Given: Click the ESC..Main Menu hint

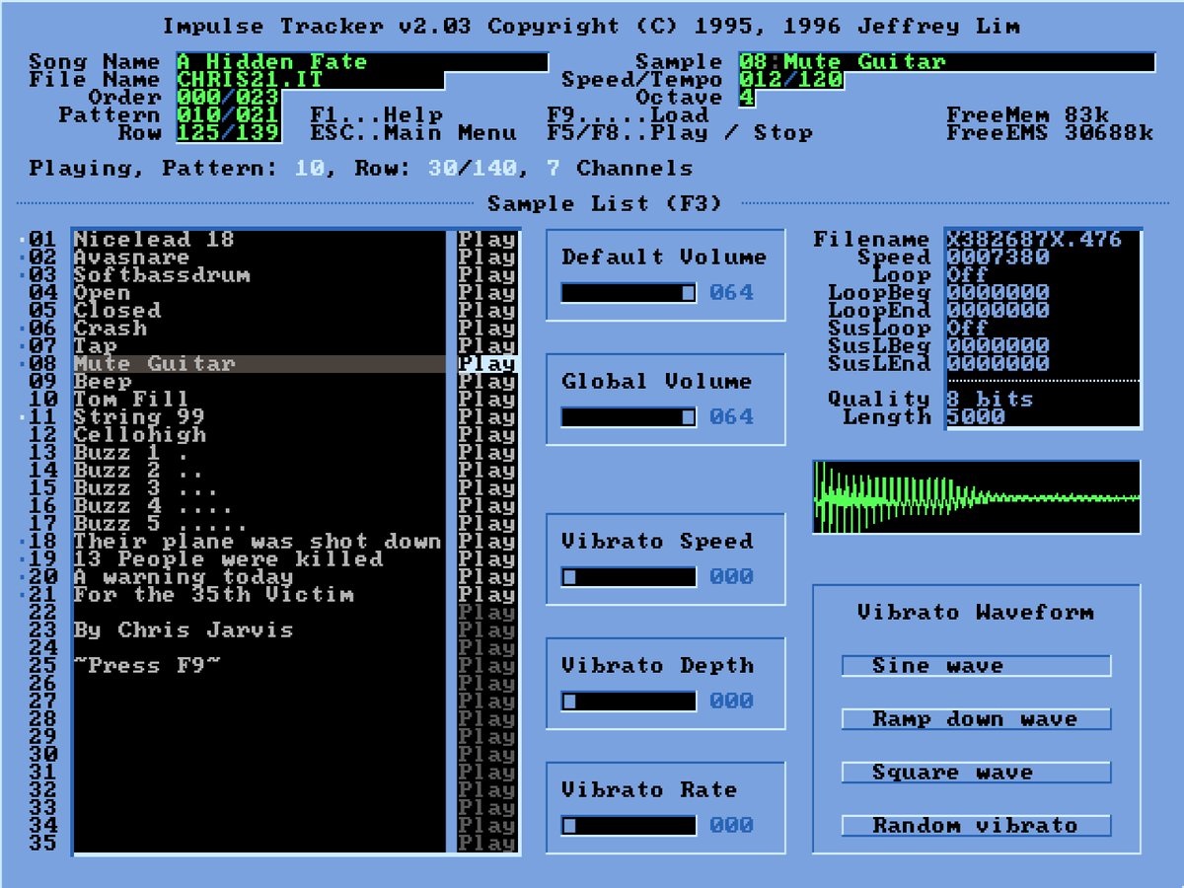Looking at the screenshot, I should point(413,133).
